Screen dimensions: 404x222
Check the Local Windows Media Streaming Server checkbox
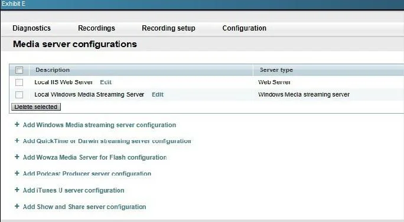click(x=19, y=95)
